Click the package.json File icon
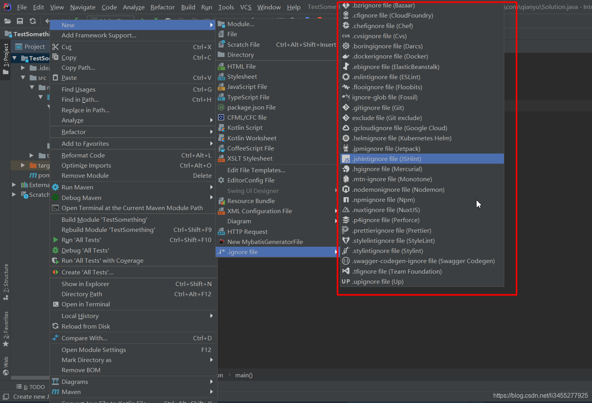 pos(222,107)
